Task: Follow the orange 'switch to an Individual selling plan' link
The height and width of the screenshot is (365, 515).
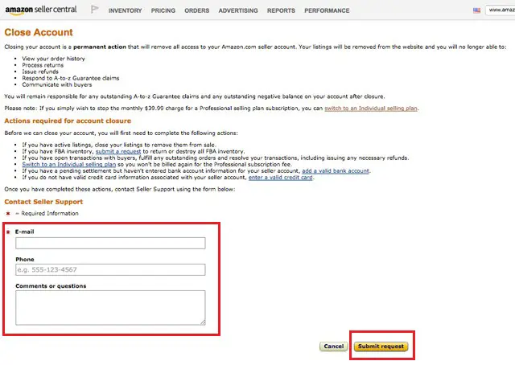Action: click(x=371, y=109)
